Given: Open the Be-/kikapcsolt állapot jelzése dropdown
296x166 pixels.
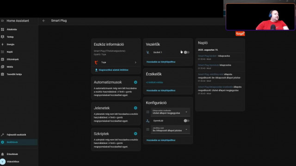Looking at the screenshot, I should tap(171, 130).
